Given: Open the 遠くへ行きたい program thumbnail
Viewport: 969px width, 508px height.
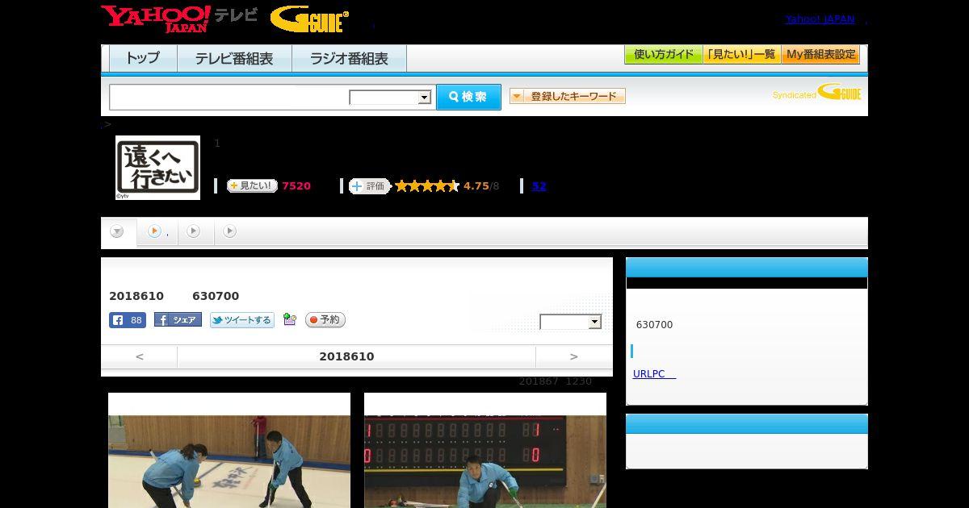Looking at the screenshot, I should [157, 167].
